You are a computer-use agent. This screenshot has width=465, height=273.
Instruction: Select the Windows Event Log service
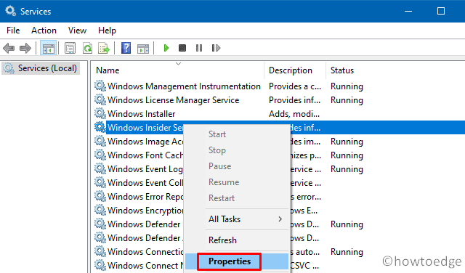point(145,169)
